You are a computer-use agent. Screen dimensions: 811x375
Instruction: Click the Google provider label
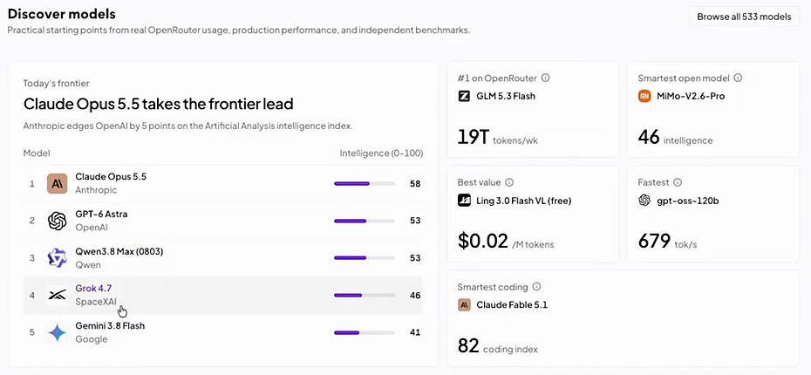coord(92,339)
